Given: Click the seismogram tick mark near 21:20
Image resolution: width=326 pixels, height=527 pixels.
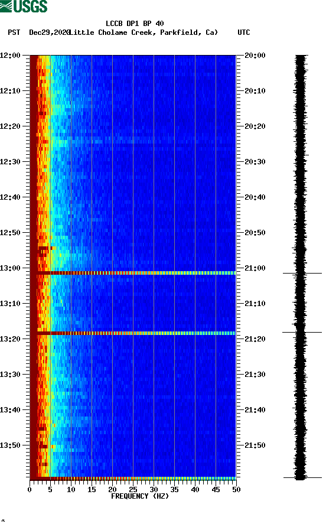Looking at the screenshot, I should pyautogui.click(x=302, y=332).
